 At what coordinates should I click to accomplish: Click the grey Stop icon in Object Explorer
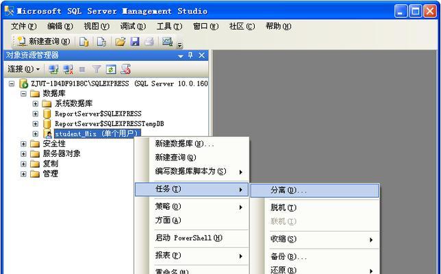point(82,69)
